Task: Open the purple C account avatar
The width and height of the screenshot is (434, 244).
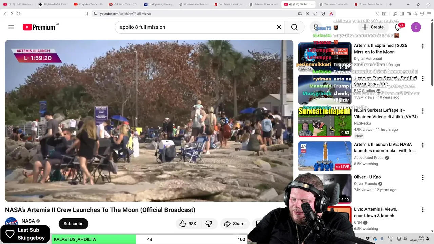Action: (x=416, y=27)
